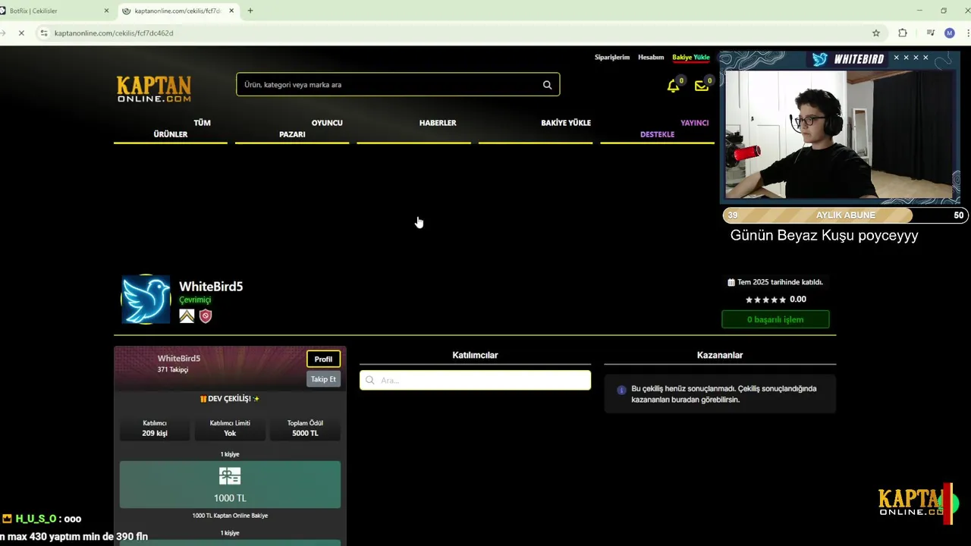Open the YAYINCI DESTEKLE menu item
This screenshot has width=971, height=546.
click(657, 128)
